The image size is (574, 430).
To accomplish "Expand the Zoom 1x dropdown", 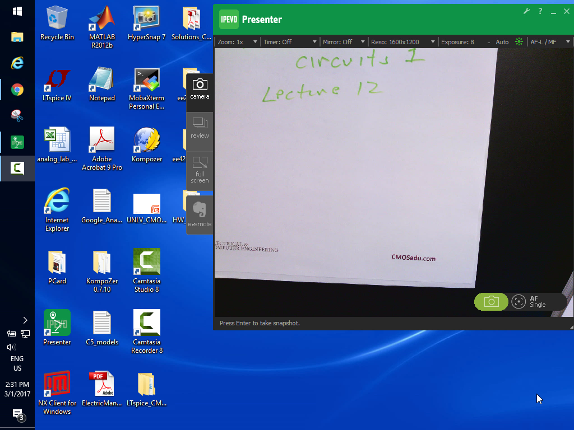I will pyautogui.click(x=237, y=42).
